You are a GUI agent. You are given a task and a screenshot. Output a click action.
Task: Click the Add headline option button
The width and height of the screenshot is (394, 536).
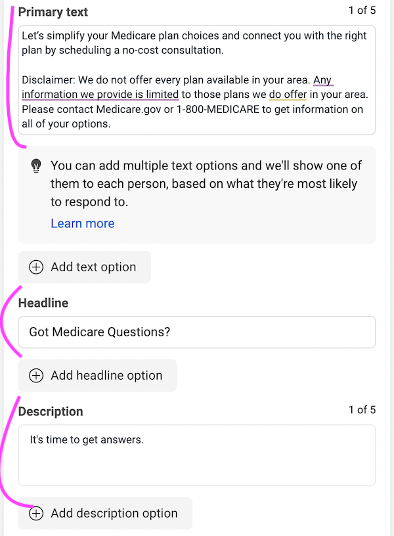97,375
